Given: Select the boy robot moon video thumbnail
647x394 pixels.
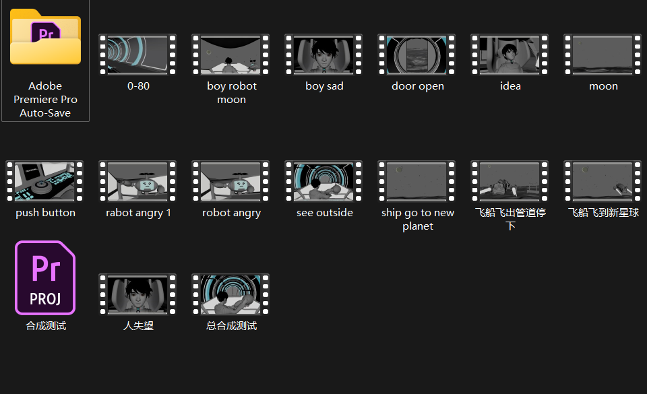Looking at the screenshot, I should click(x=230, y=55).
